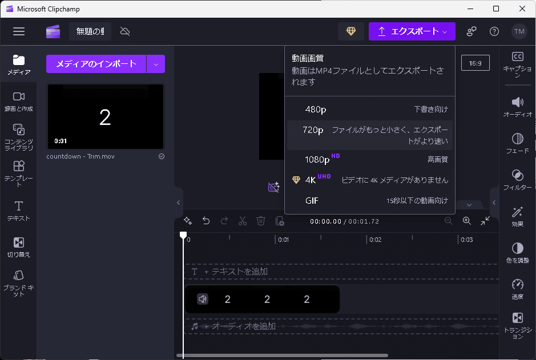Open the hamburger navigation menu

[19, 31]
